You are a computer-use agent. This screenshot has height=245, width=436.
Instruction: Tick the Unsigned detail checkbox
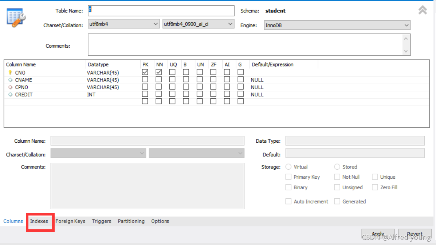(x=337, y=187)
